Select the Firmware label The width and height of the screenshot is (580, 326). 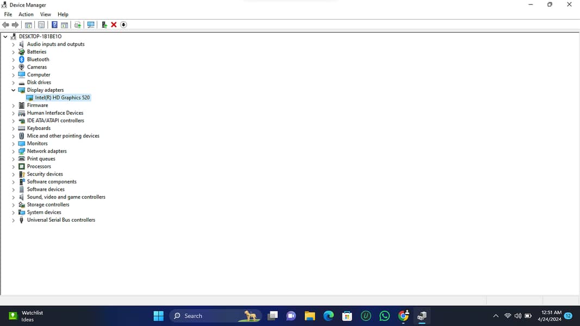coord(38,105)
